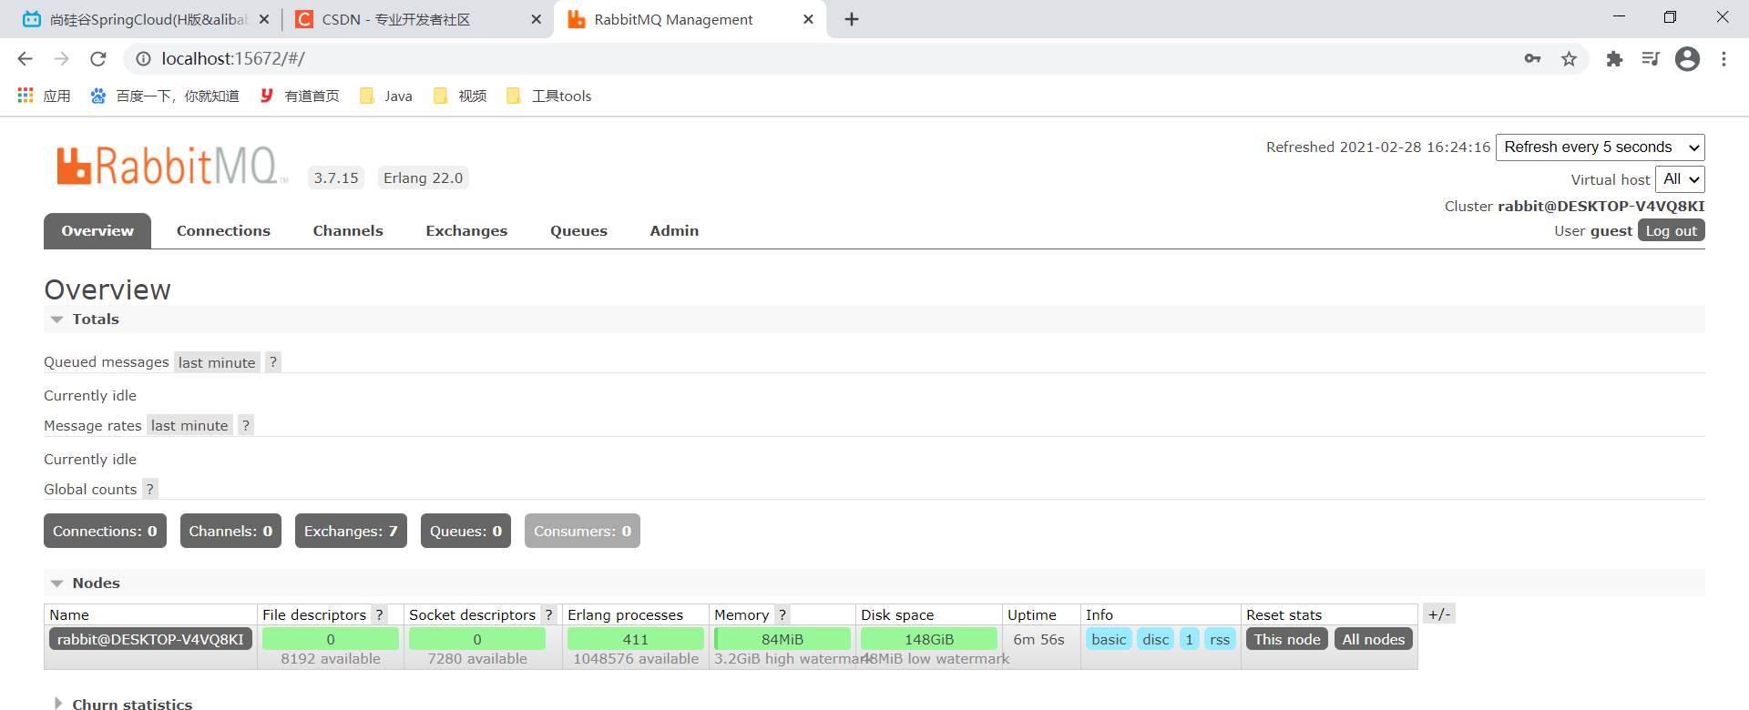1749x710 pixels.
Task: Switch to the Exchanges tab
Action: coord(466,231)
